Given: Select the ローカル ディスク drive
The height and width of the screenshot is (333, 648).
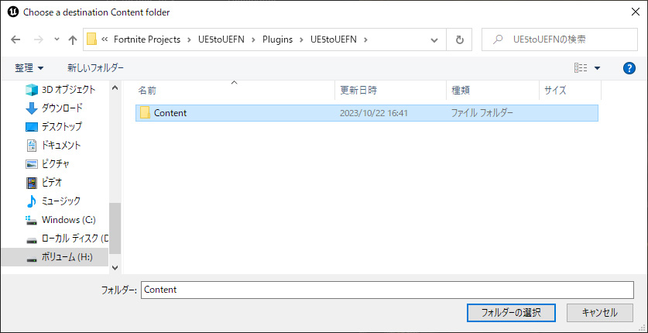Looking at the screenshot, I should click(67, 239).
